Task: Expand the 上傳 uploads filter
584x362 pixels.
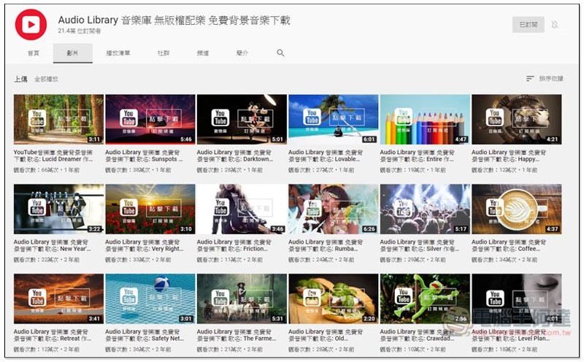Action: click(x=20, y=79)
